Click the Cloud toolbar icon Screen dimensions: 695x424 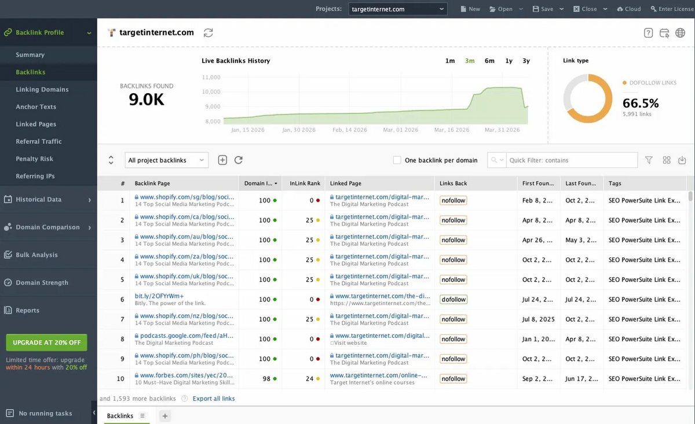pyautogui.click(x=620, y=9)
